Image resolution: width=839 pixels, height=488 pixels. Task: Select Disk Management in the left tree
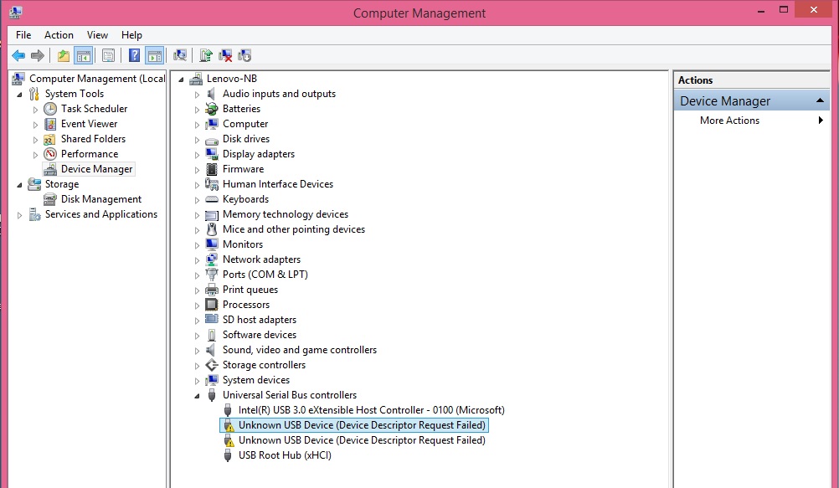pyautogui.click(x=101, y=199)
